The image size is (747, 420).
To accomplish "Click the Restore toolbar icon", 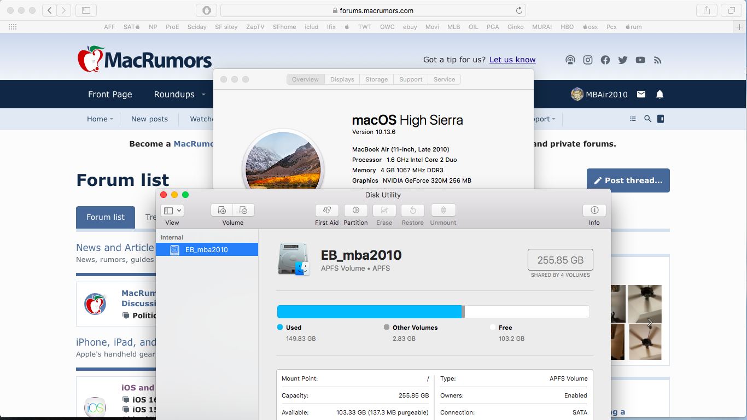I will tap(413, 211).
